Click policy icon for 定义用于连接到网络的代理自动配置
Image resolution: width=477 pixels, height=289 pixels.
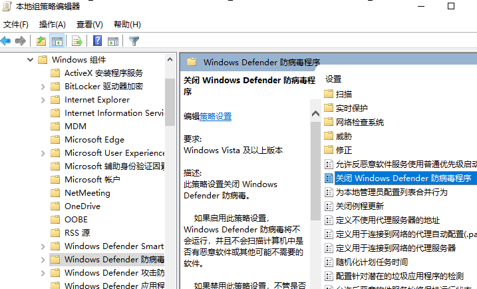point(329,234)
